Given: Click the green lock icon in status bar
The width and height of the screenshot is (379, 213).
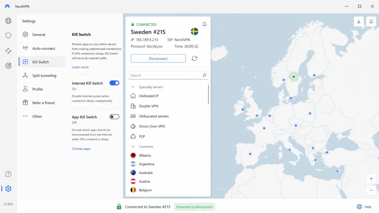Looking at the screenshot, I should click(119, 207).
